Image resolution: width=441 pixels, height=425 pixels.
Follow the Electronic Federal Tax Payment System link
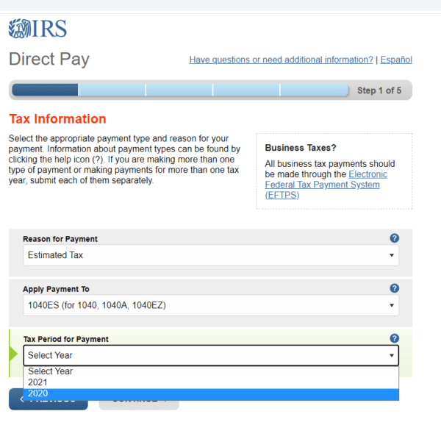[326, 185]
